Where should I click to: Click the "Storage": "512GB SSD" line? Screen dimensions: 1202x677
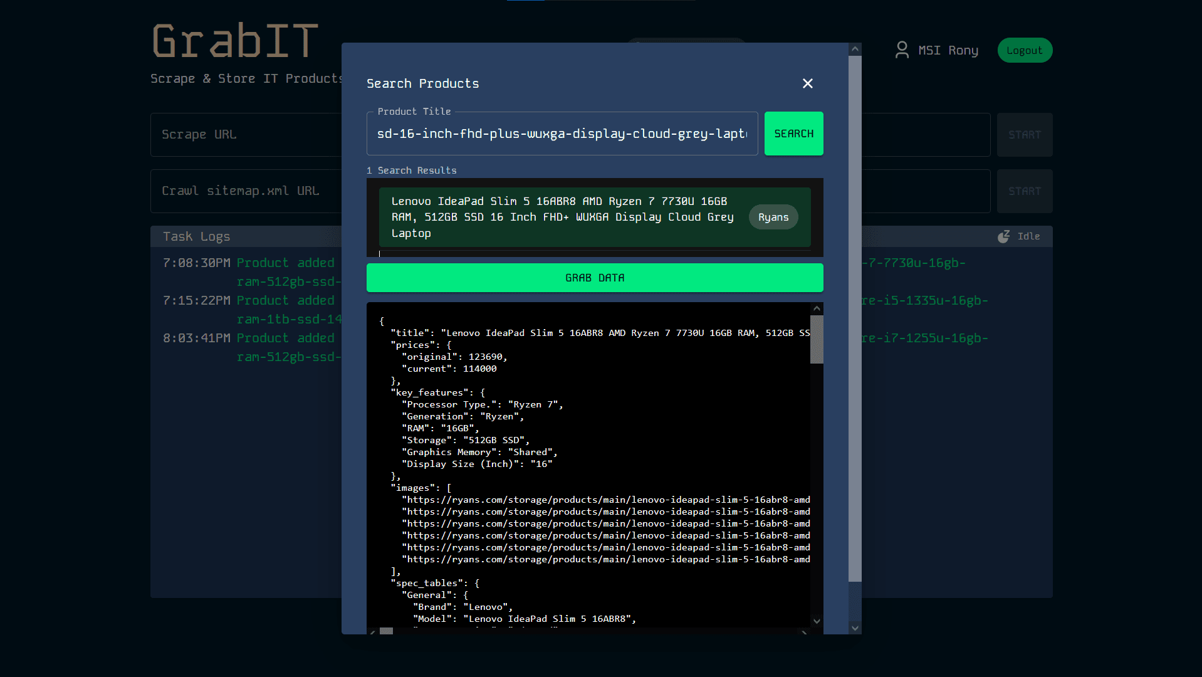coord(466,440)
